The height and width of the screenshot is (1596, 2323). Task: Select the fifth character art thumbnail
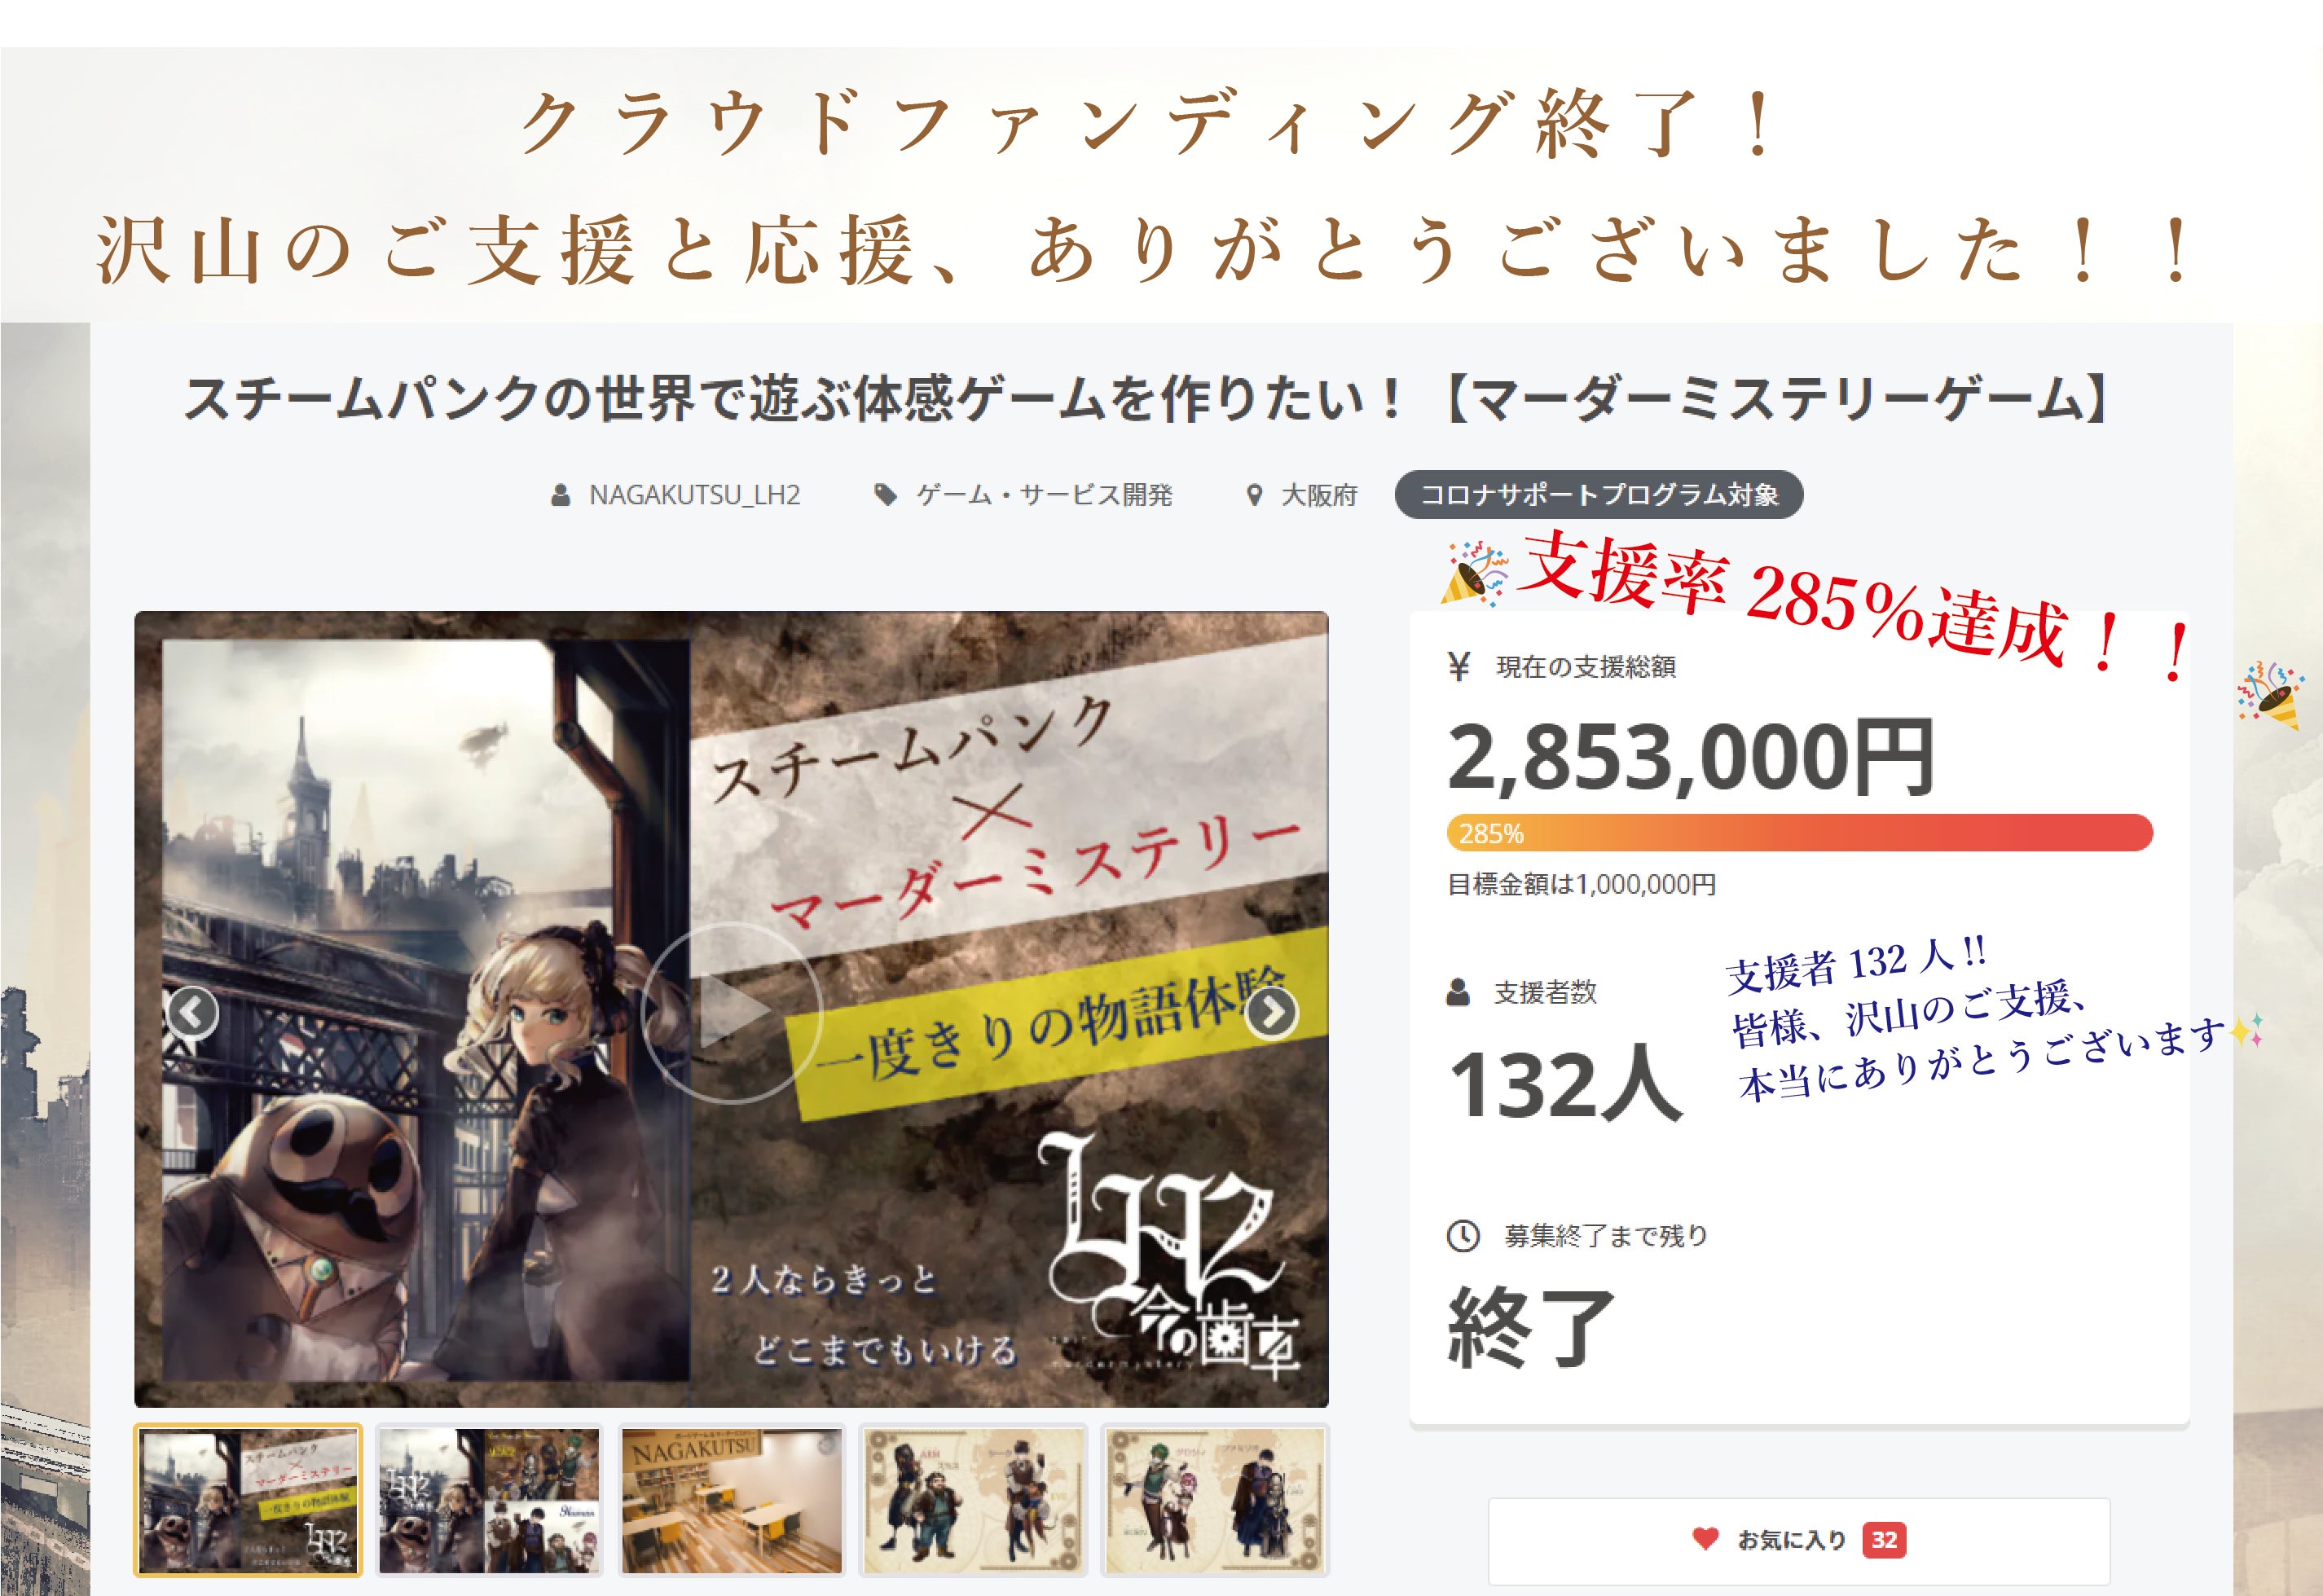1215,1500
